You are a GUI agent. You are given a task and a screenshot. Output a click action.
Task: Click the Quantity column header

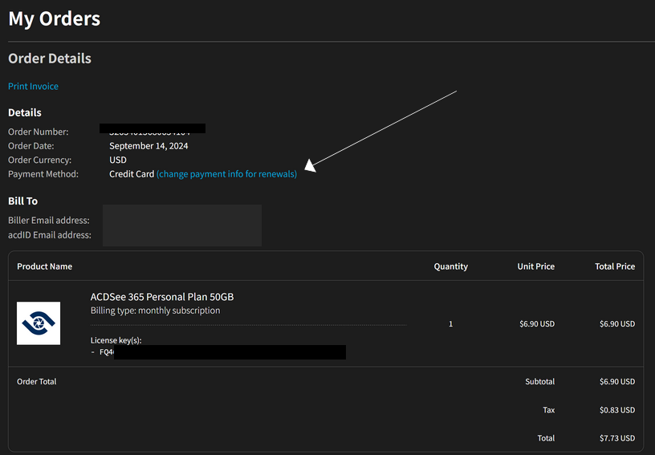click(x=451, y=266)
